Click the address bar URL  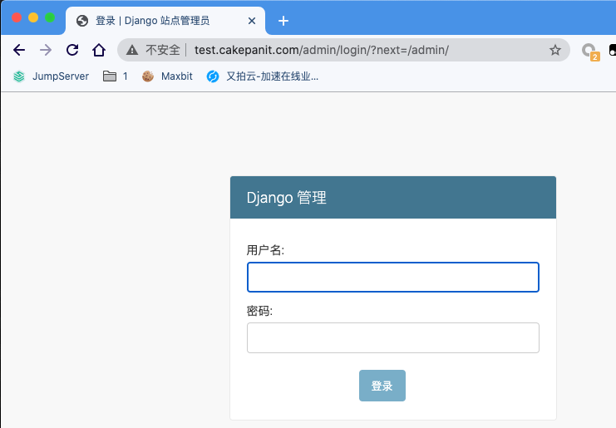(x=322, y=50)
